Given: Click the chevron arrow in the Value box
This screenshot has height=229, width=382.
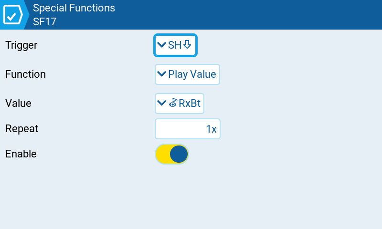Looking at the screenshot, I should coord(161,103).
